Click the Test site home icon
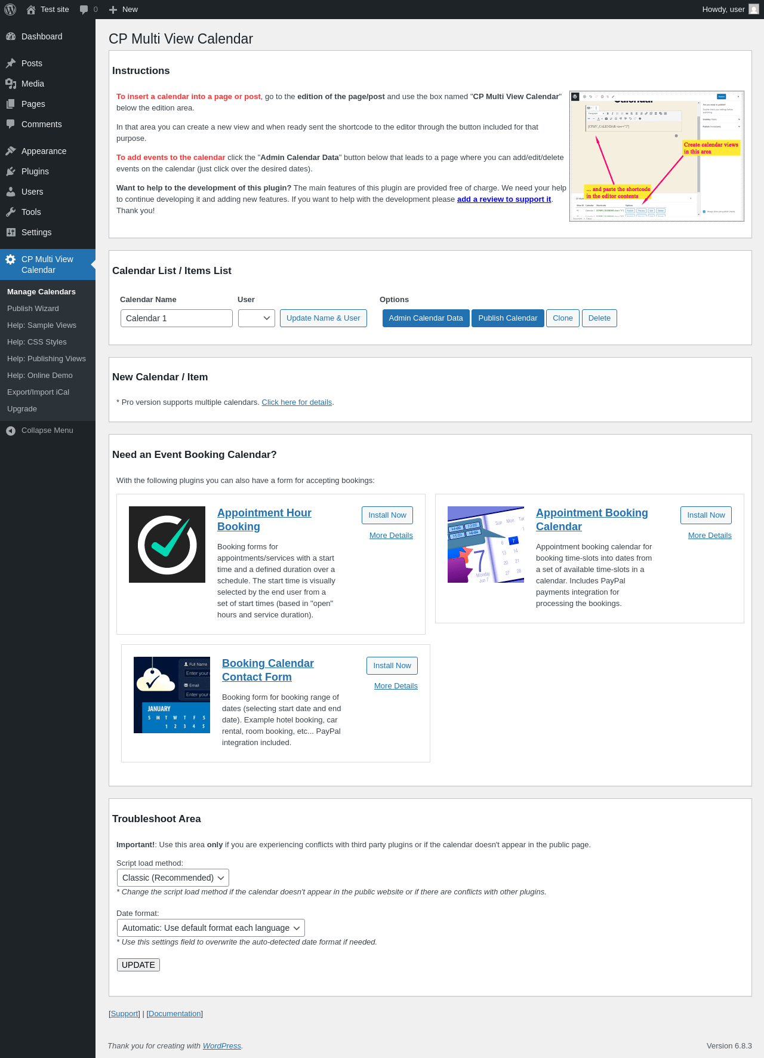 31,10
